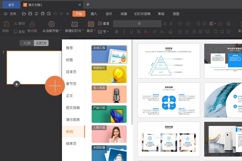Toggle Subscript formatting
This screenshot has height=161, width=242.
click(162, 32)
